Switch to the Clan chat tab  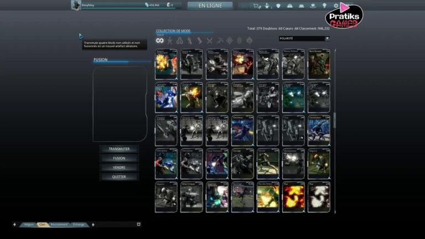click(42, 225)
